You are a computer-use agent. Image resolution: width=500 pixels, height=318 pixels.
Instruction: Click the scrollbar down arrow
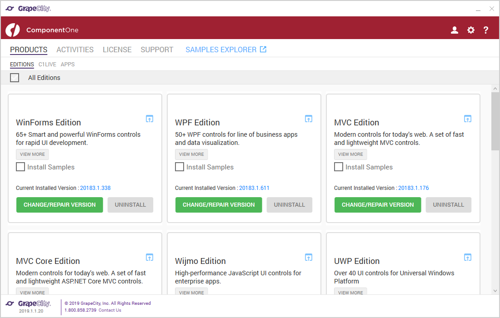[x=495, y=291]
